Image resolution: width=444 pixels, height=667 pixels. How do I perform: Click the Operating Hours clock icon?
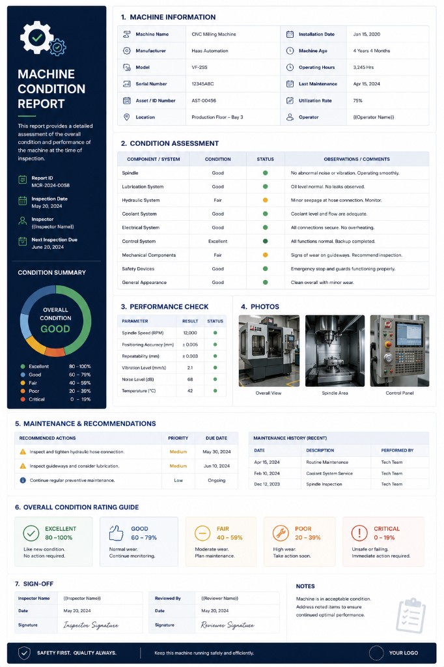pyautogui.click(x=290, y=67)
